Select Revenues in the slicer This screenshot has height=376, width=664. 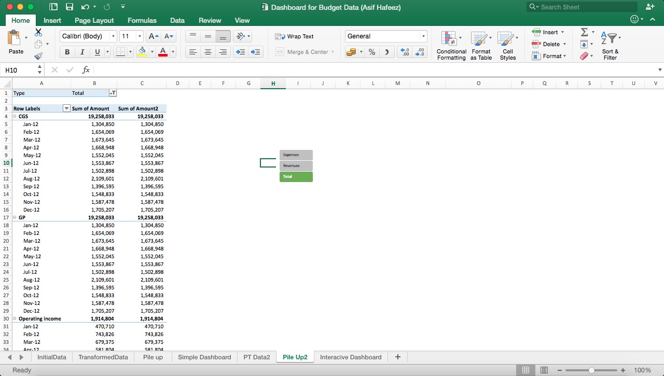[x=296, y=165]
